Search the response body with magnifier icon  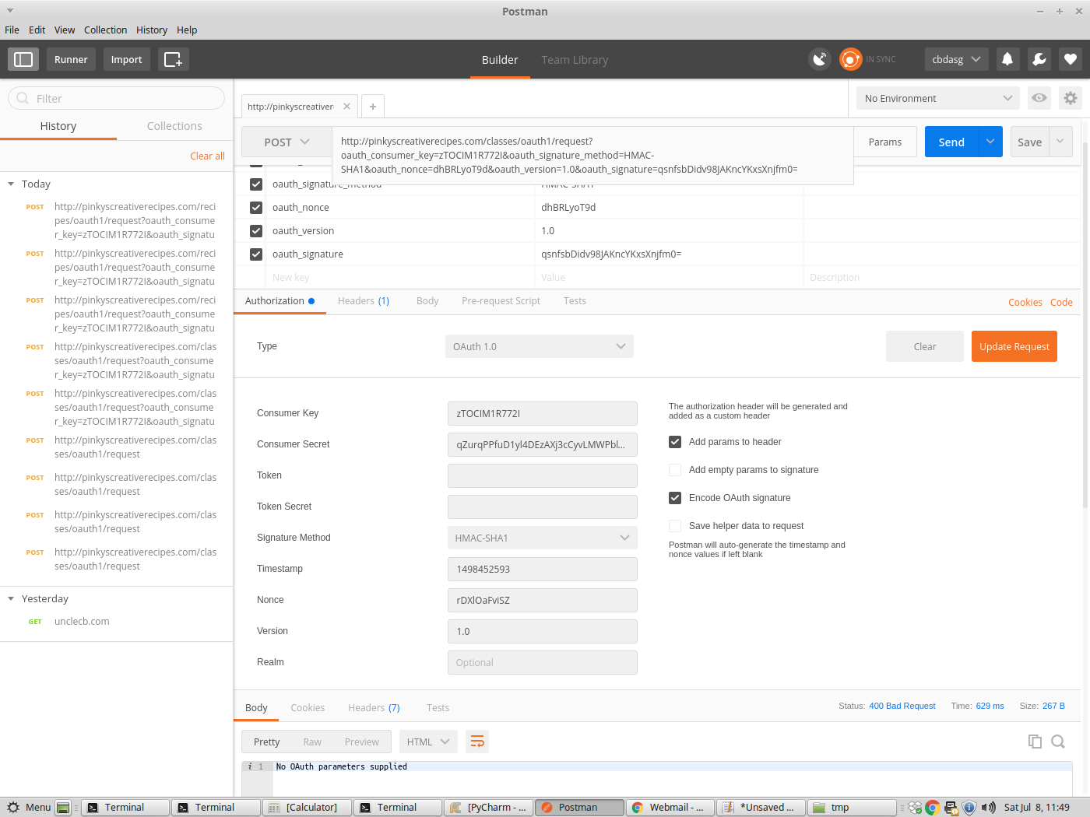coord(1057,741)
